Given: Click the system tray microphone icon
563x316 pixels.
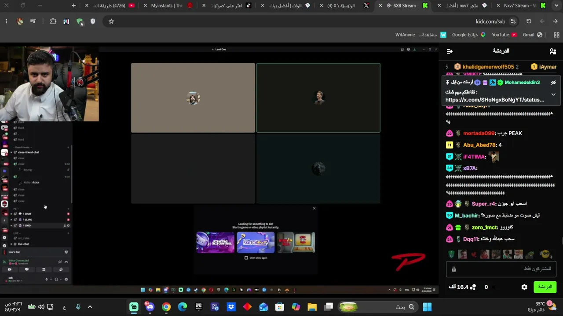Looking at the screenshot, I should [78, 307].
